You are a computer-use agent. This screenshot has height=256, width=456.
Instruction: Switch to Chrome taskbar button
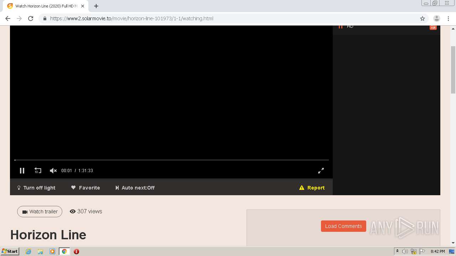click(x=64, y=251)
